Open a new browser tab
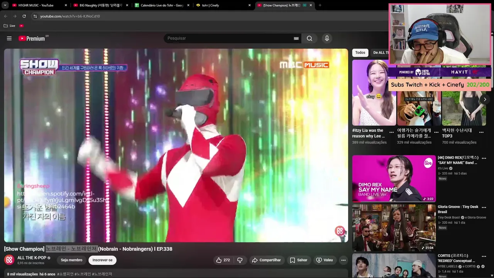The height and width of the screenshot is (278, 494). (x=320, y=5)
